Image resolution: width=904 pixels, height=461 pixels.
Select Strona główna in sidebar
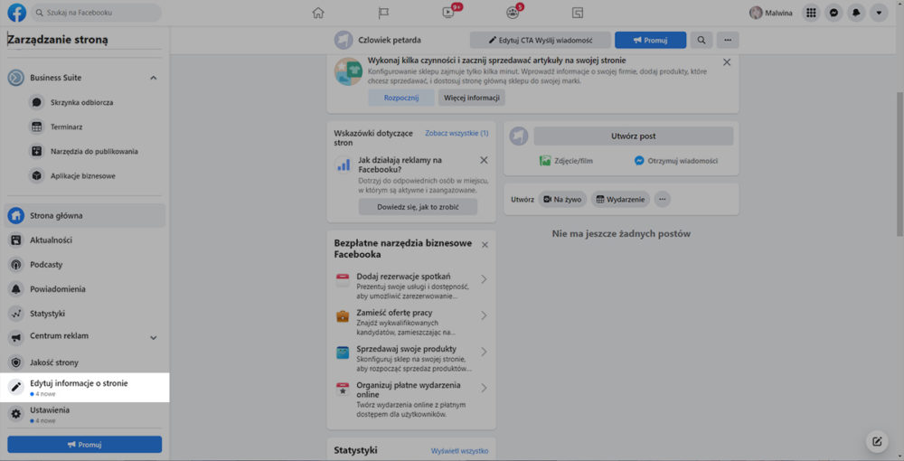85,215
